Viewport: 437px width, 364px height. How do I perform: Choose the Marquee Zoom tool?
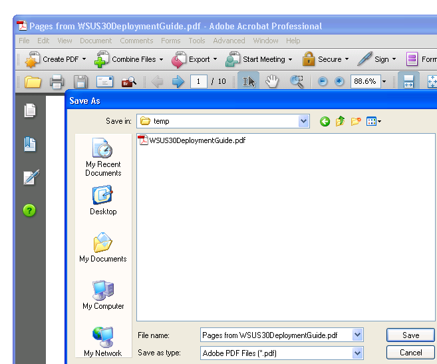(297, 81)
